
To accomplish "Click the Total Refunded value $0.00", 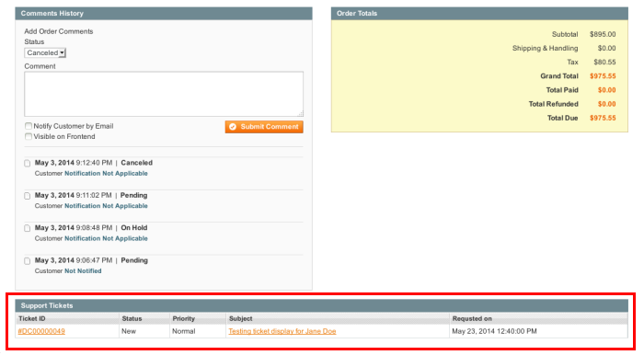I will 606,104.
